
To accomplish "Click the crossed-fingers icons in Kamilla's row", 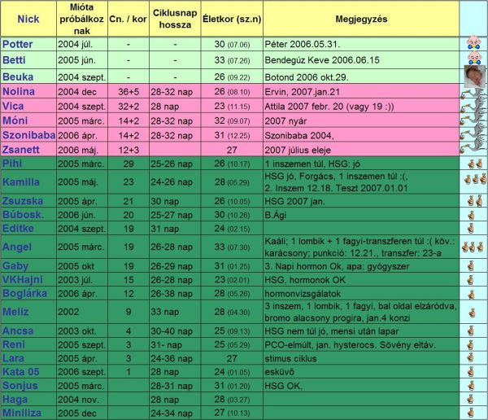I will point(472,182).
